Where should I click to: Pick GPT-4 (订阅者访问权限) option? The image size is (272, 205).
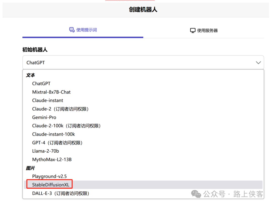(x=143, y=143)
